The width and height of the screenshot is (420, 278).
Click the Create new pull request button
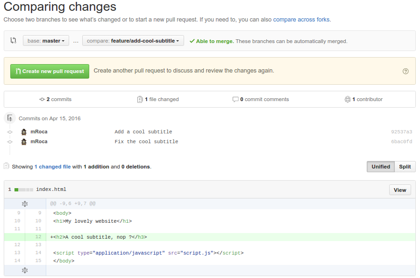50,71
